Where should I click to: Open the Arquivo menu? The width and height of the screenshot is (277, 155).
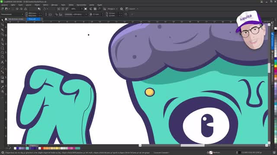click(x=5, y=5)
